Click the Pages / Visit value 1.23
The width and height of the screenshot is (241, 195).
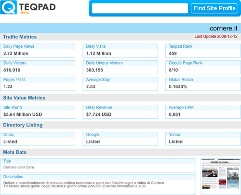(8, 86)
